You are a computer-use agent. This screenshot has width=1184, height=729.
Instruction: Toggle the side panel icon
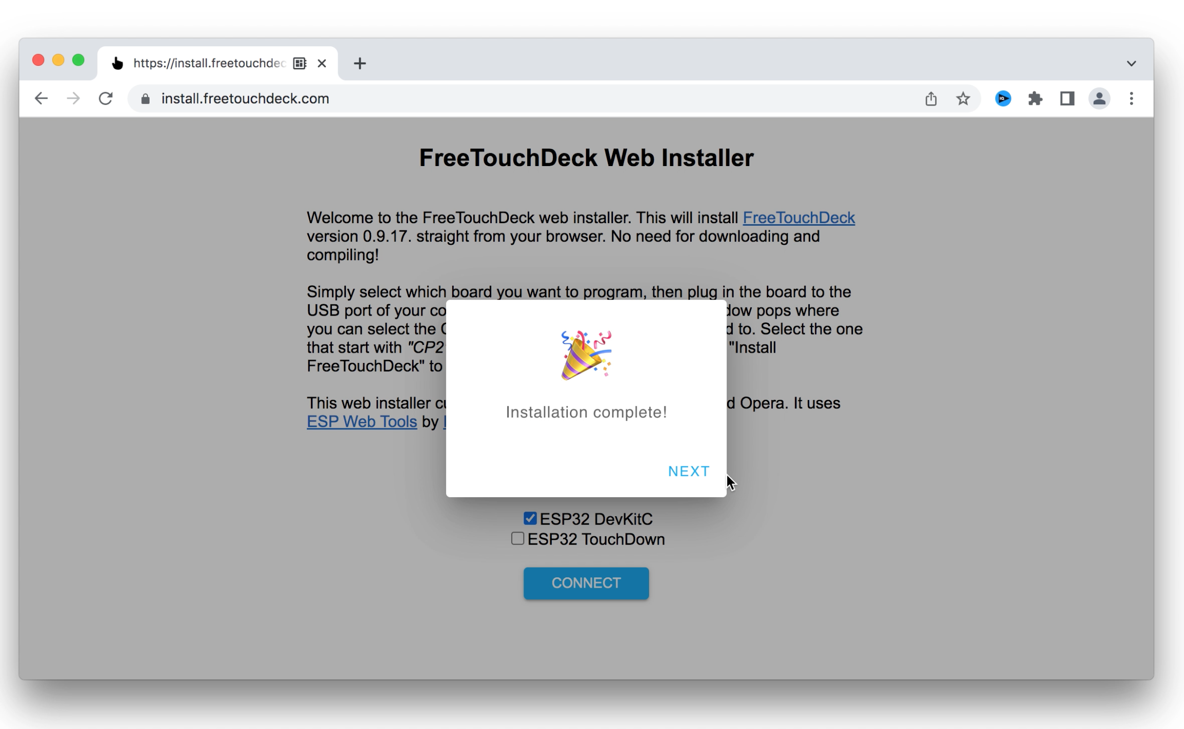click(1067, 98)
